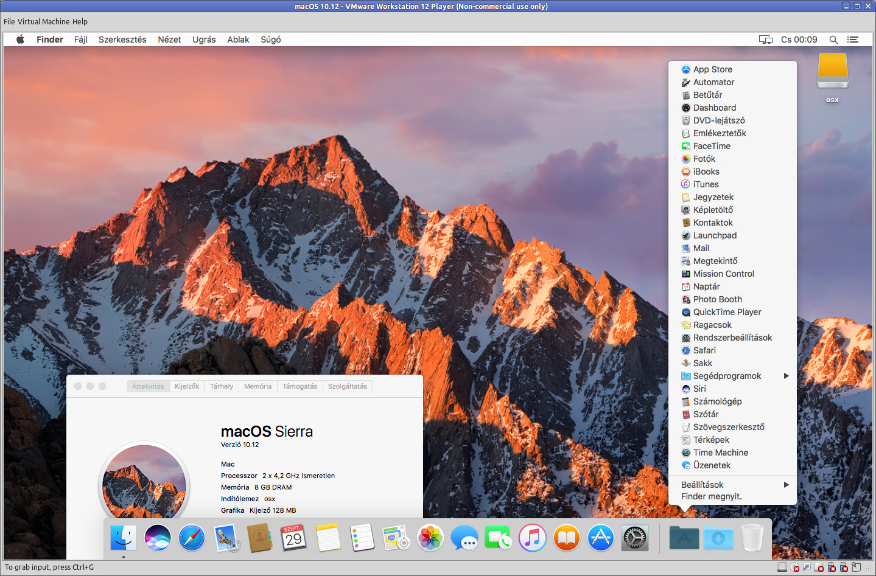Launch App Store from the applications list
The image size is (876, 576).
pyautogui.click(x=732, y=69)
